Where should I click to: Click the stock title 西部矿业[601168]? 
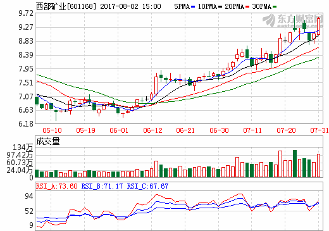66,6
